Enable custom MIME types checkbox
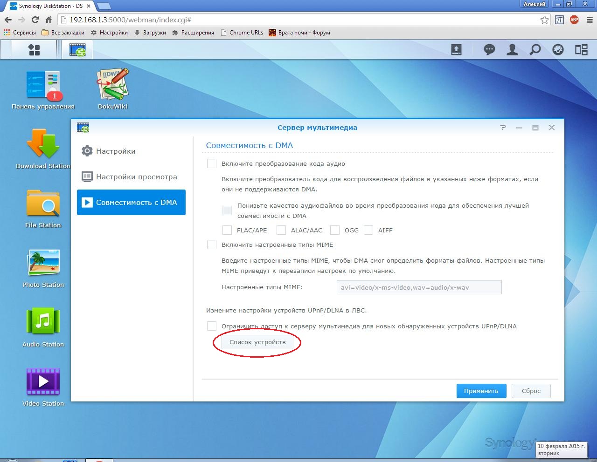597x462 pixels. pyautogui.click(x=212, y=245)
